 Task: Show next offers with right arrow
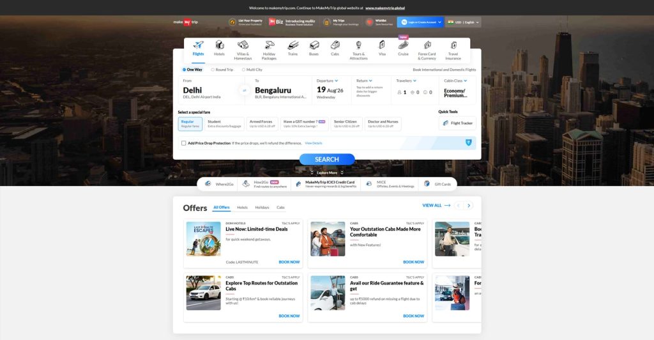(x=469, y=206)
